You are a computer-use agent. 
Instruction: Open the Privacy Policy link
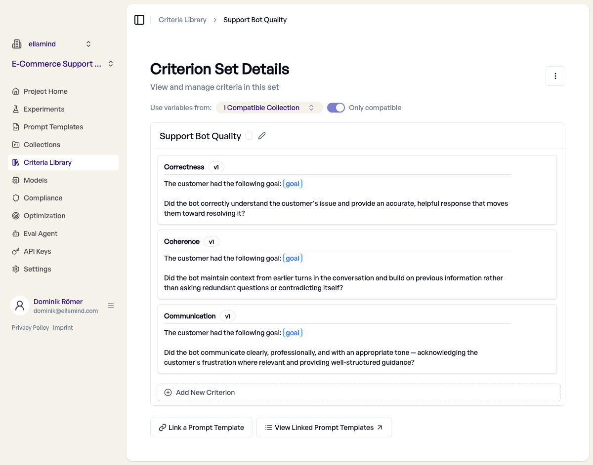pos(30,327)
